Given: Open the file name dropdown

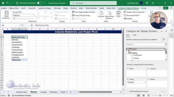Looking at the screenshot, I should (x=66, y=3).
